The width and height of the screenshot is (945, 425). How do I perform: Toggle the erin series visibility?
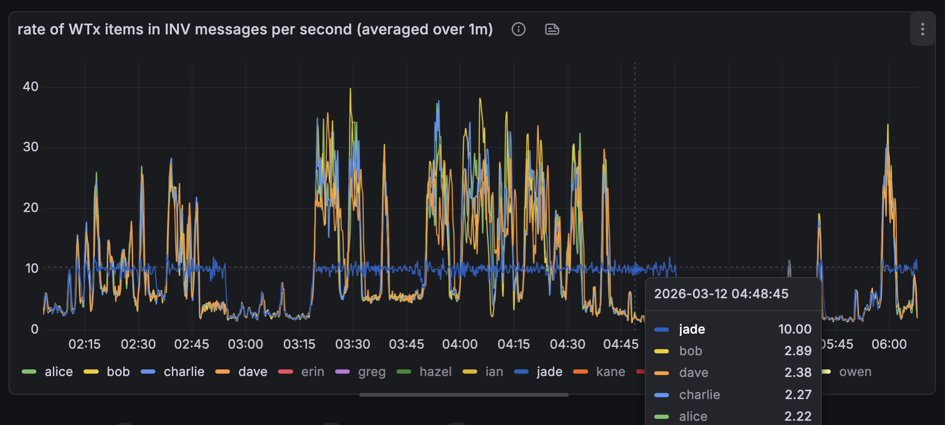pos(312,372)
